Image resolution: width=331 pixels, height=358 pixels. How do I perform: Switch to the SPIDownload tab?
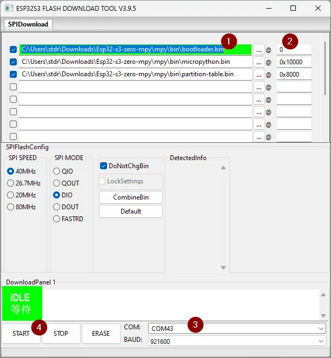point(28,24)
